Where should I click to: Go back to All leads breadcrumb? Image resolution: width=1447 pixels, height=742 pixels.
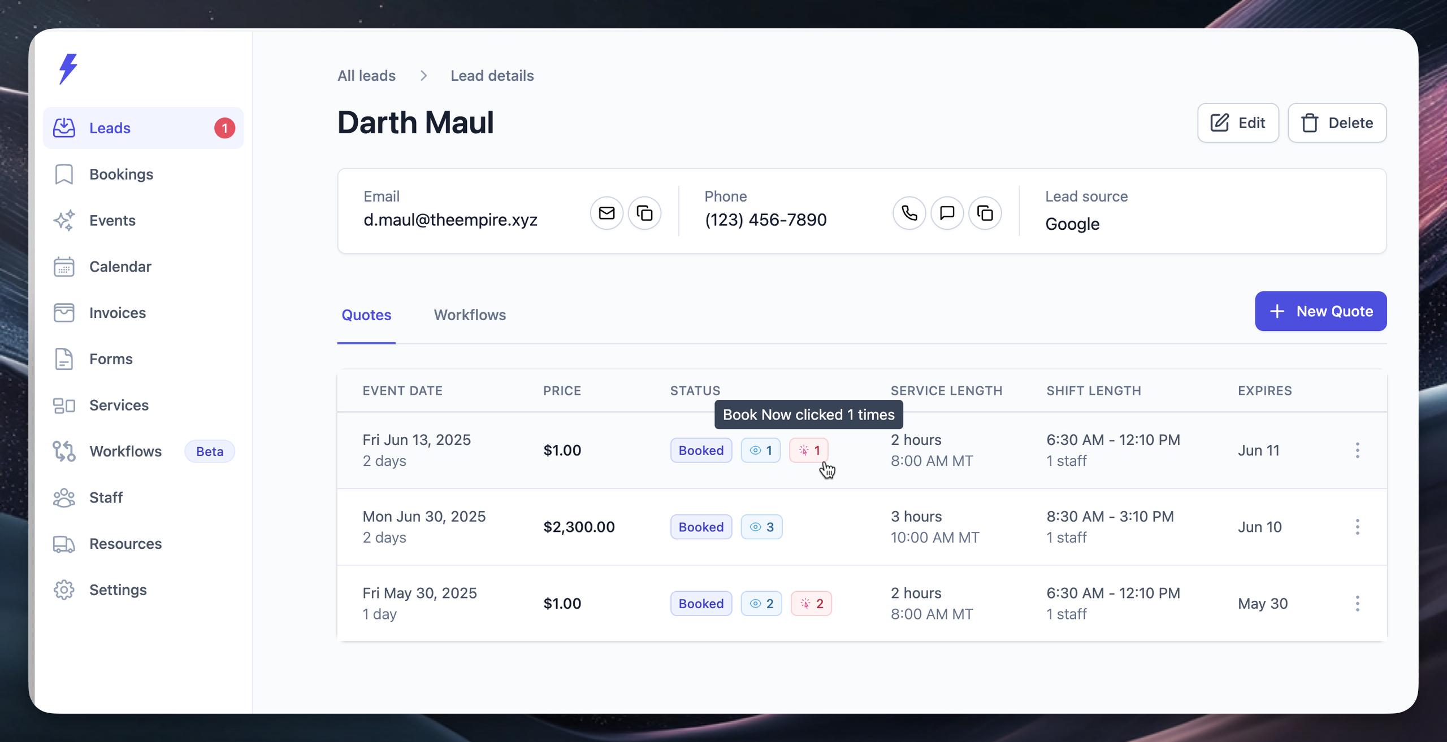[366, 76]
